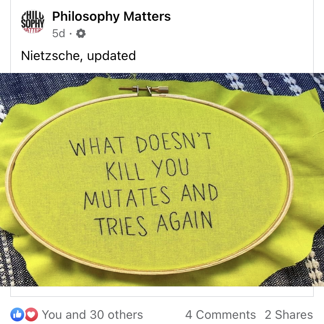
Task: Tap the red heart reaction icon
Action: (x=32, y=314)
